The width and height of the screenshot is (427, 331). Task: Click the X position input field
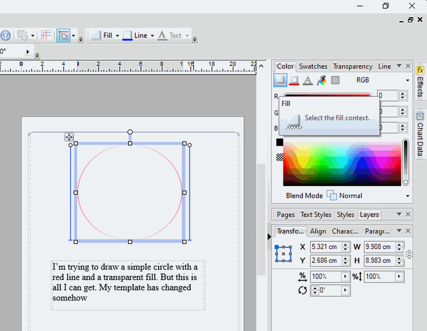(x=326, y=247)
